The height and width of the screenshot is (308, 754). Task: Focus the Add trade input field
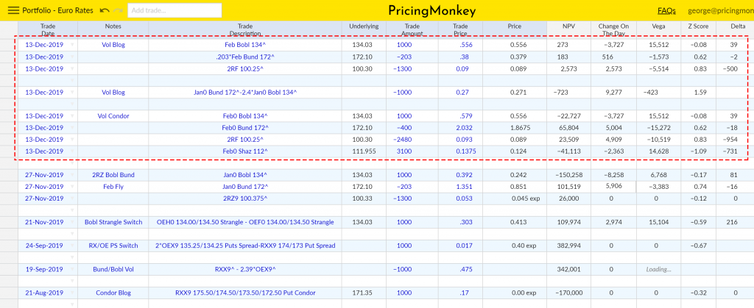[x=175, y=10]
